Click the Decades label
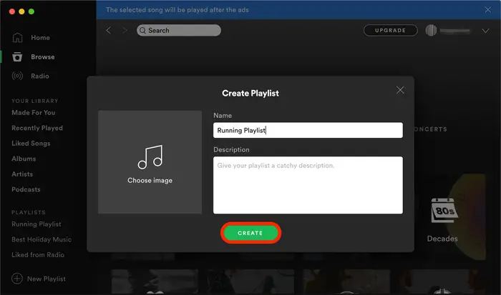 point(442,239)
